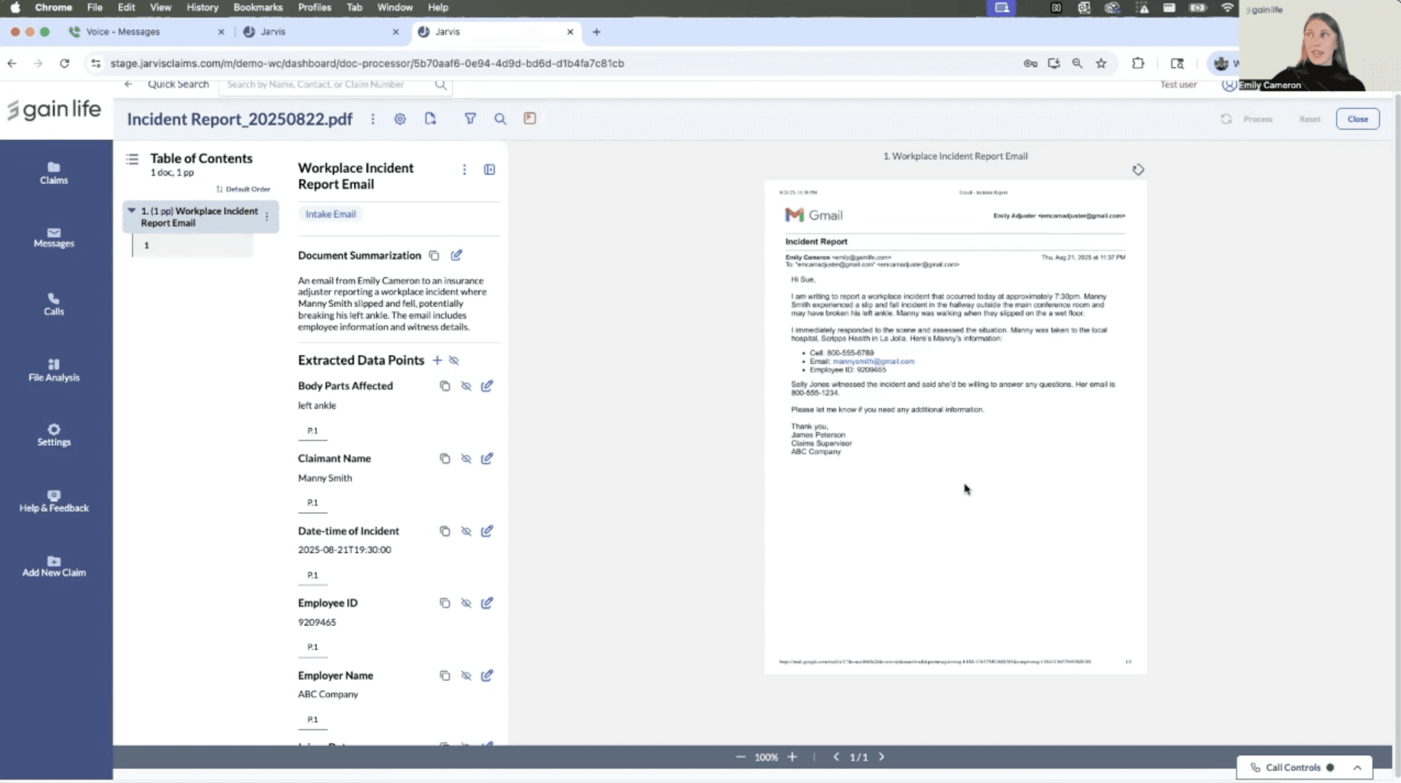Expand the Call Controls panel
The image size is (1401, 783).
point(1356,767)
